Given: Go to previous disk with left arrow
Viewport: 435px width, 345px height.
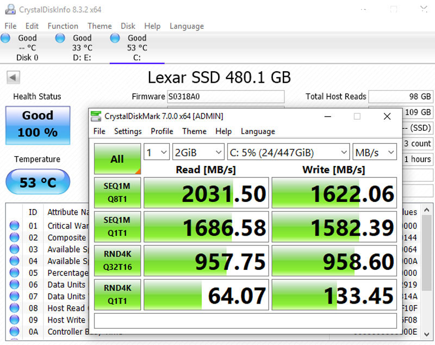Looking at the screenshot, I should coord(13,77).
